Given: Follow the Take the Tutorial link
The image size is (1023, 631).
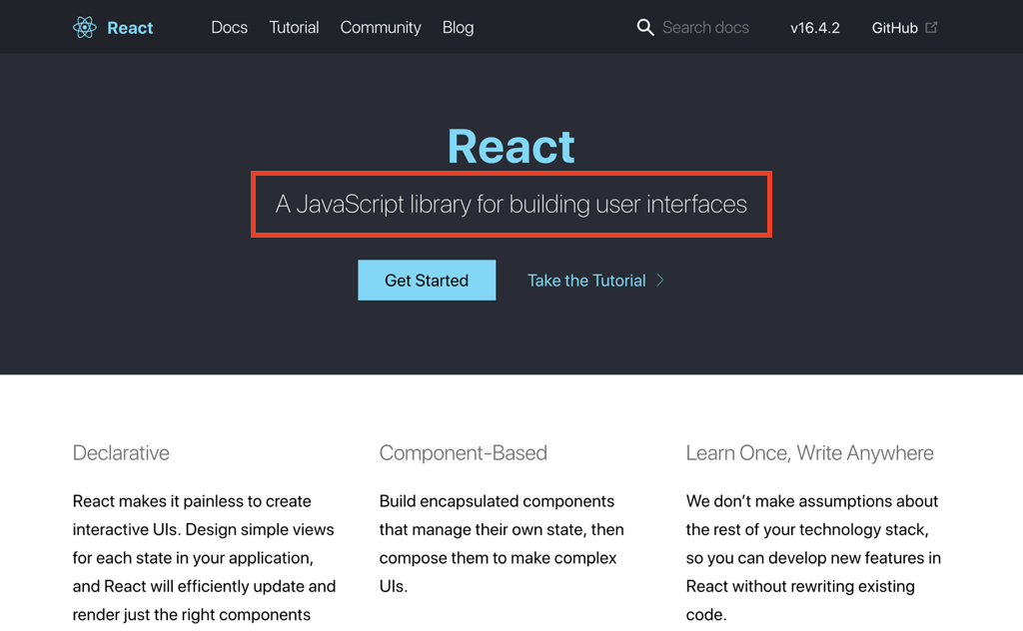Looking at the screenshot, I should [586, 281].
